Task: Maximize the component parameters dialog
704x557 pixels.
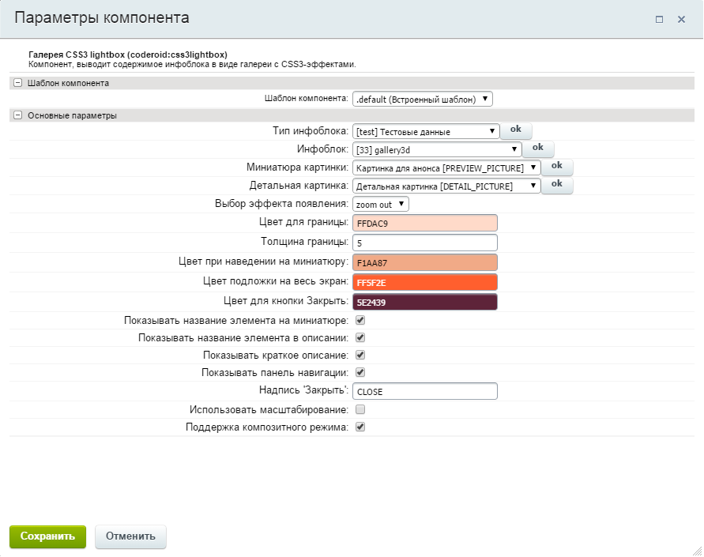Action: click(x=659, y=20)
